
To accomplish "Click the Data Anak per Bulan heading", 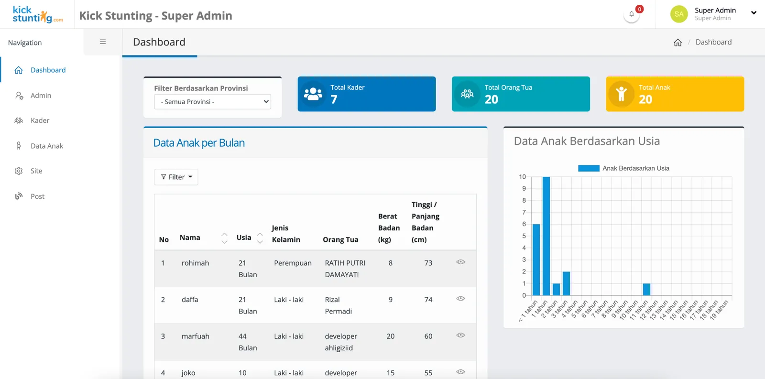I will pyautogui.click(x=199, y=143).
